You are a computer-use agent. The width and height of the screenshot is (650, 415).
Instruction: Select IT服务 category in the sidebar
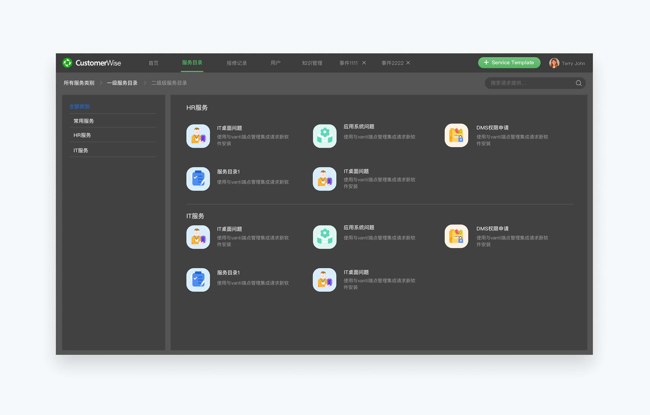pos(81,150)
